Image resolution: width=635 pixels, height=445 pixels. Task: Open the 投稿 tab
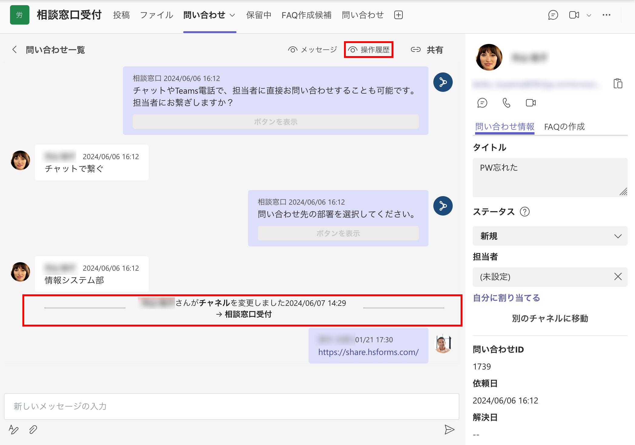(121, 15)
